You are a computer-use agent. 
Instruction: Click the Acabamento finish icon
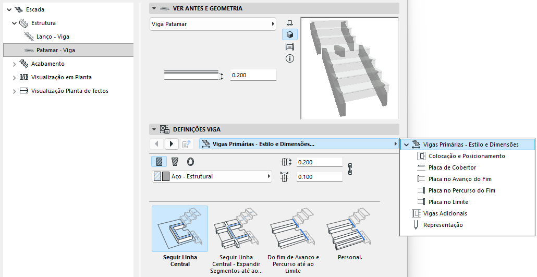click(23, 64)
